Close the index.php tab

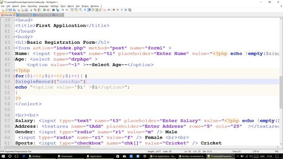14,15
